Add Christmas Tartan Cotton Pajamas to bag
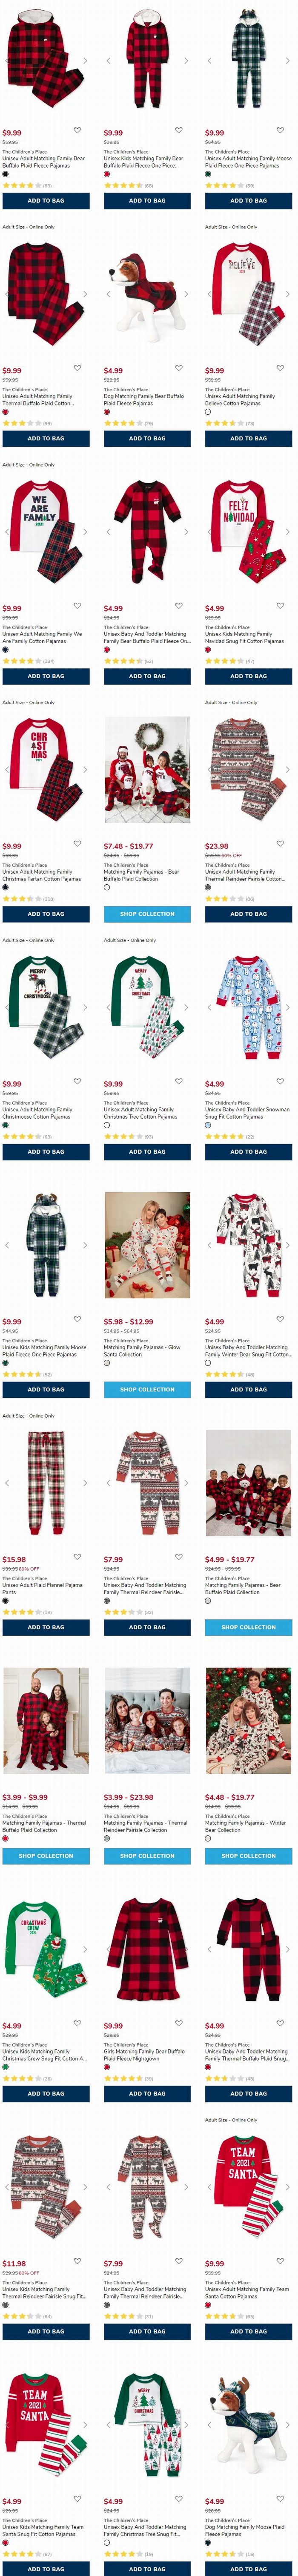 [x=46, y=914]
